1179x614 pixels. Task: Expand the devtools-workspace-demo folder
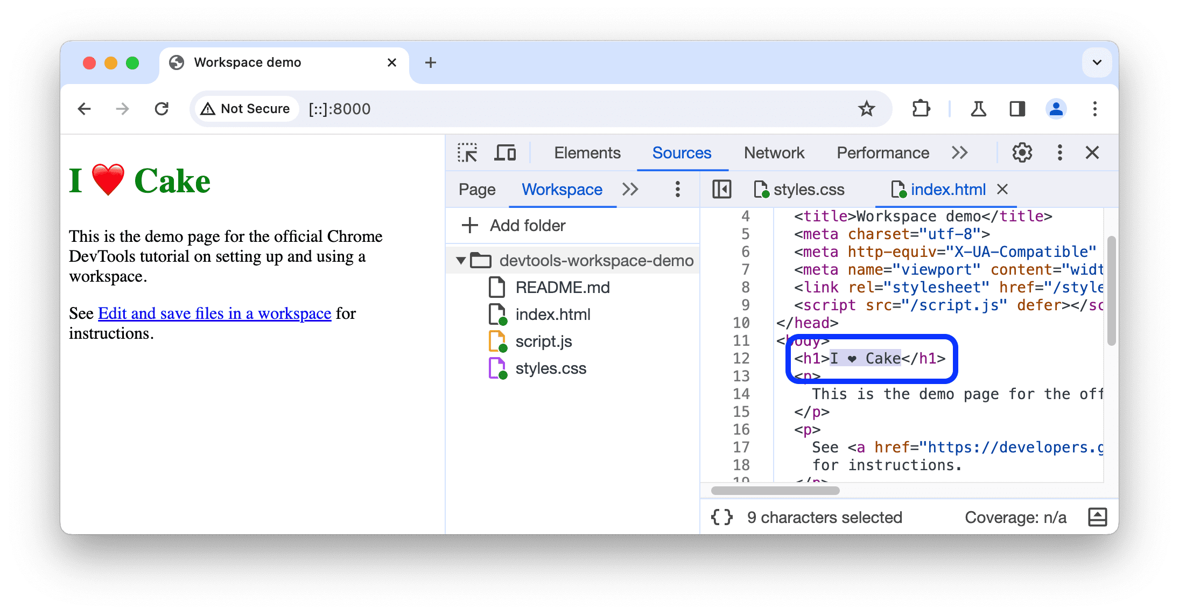pos(460,261)
